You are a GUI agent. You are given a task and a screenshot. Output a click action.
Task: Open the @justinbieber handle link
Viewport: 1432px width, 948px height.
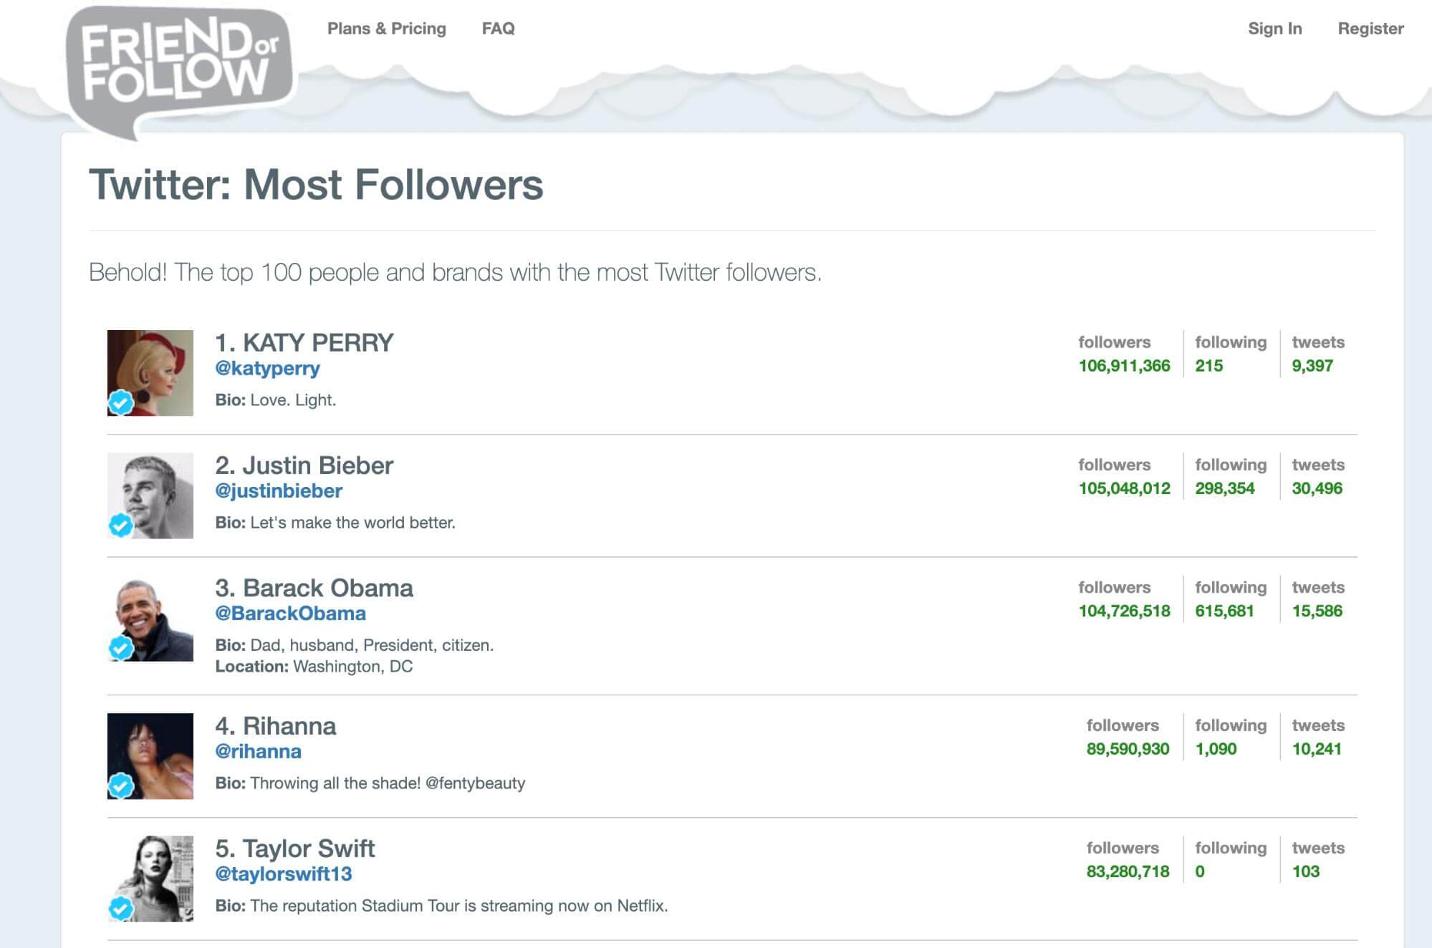[279, 491]
